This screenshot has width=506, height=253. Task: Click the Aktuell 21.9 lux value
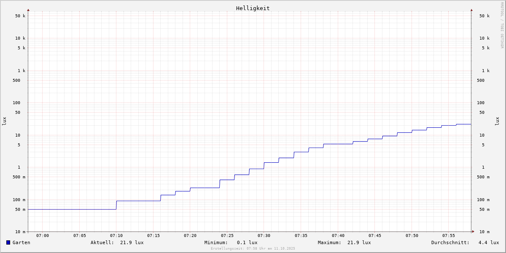click(132, 242)
